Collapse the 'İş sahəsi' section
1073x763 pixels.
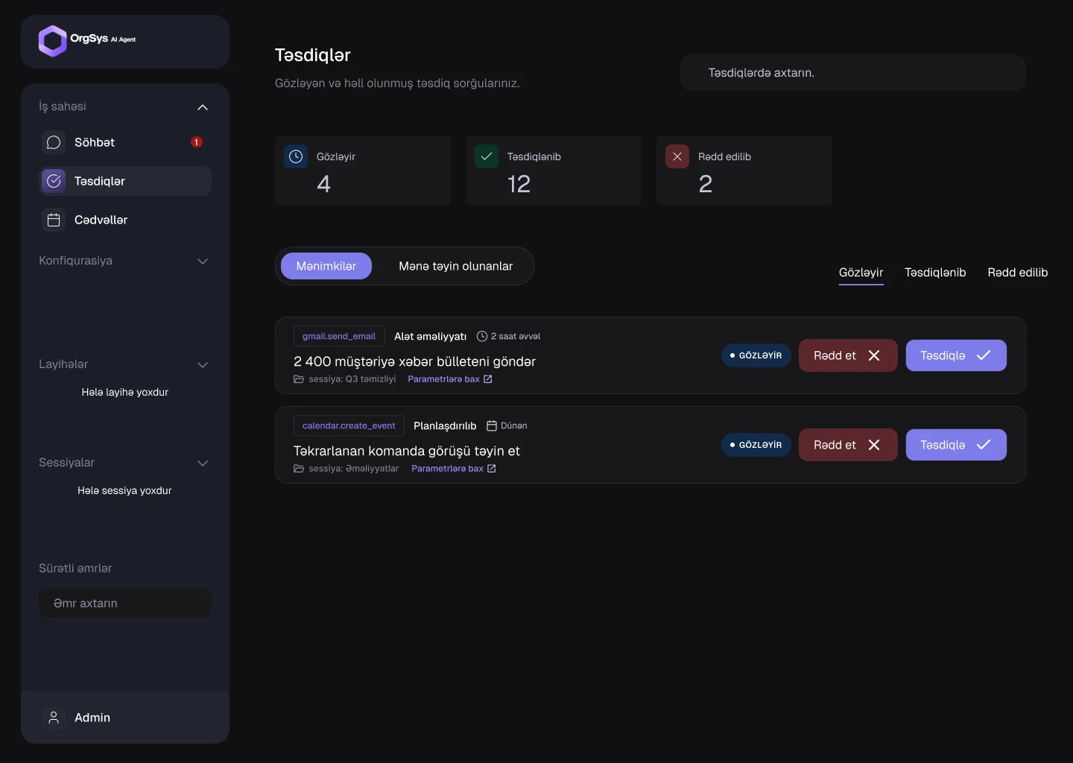tap(203, 107)
